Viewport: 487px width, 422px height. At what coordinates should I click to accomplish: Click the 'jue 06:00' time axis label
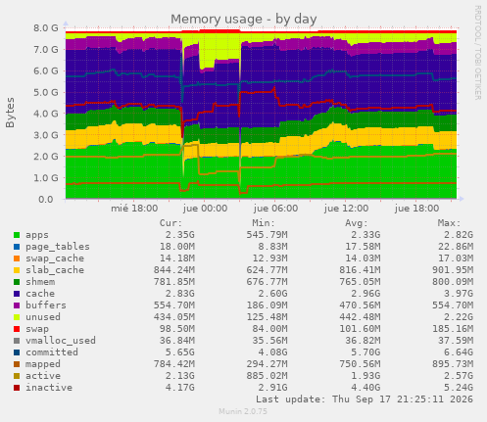275,209
